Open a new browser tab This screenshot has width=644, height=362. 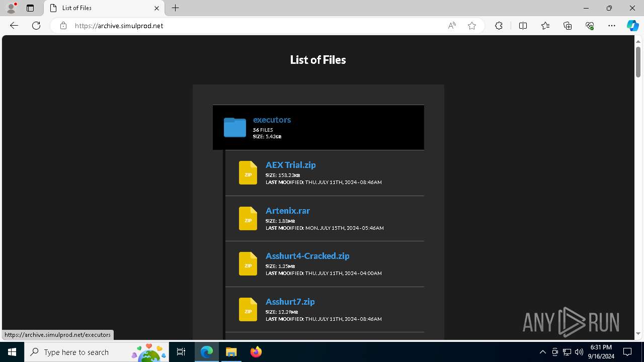pyautogui.click(x=175, y=8)
